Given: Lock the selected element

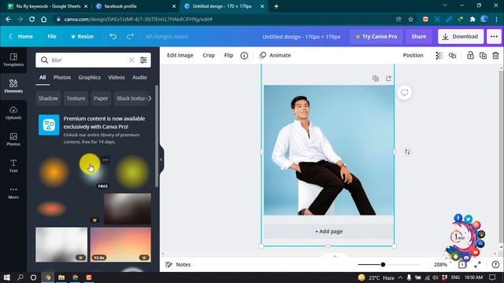Looking at the screenshot, I should (x=470, y=55).
